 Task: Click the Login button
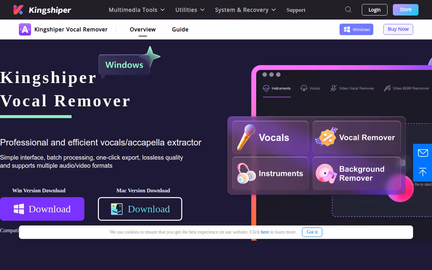(x=374, y=10)
